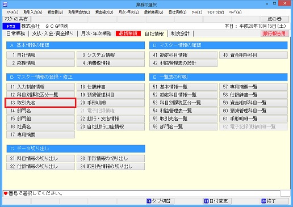Open the 最新業績(G) menu
Image resolution: width=293 pixels, height=207 pixels.
(153, 12)
